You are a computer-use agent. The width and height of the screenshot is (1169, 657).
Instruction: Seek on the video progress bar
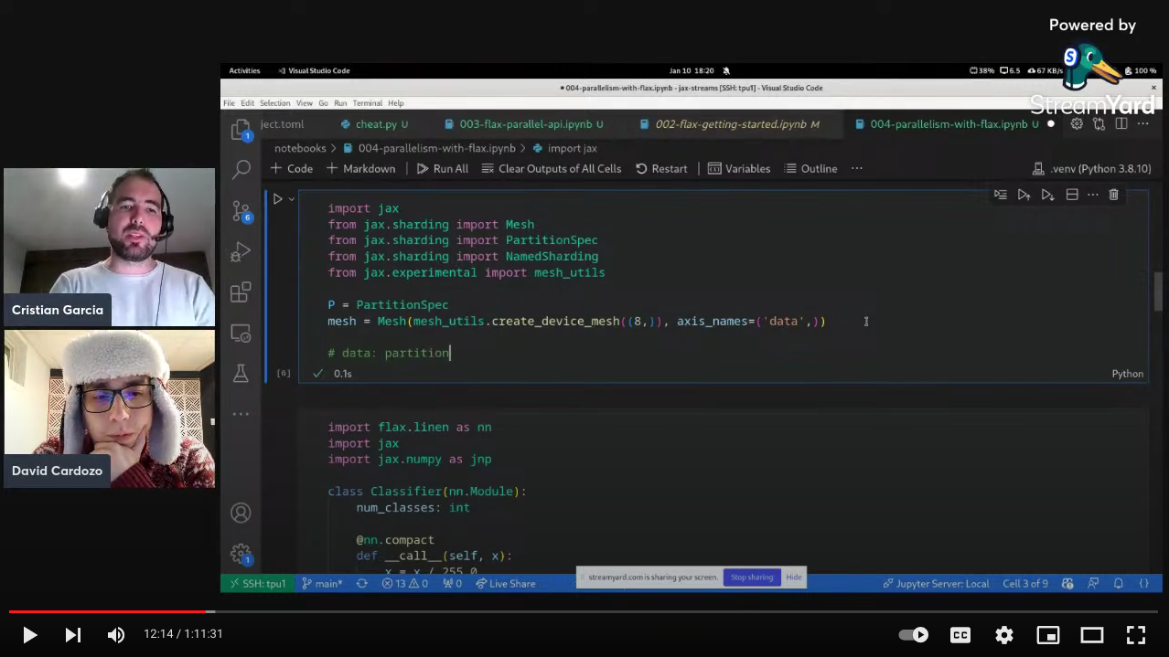click(584, 611)
